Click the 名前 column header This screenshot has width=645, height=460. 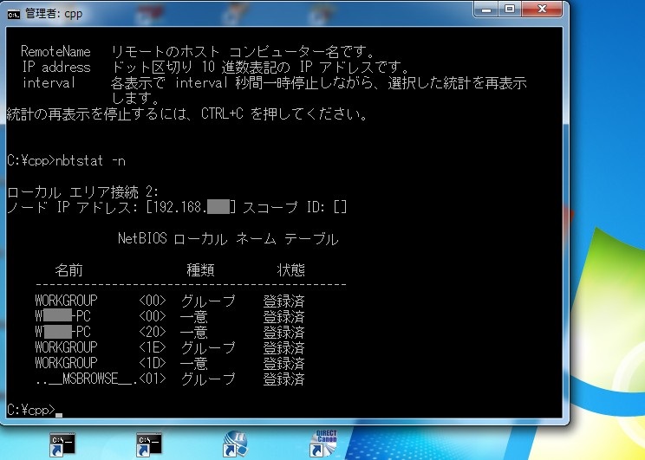coord(69,270)
